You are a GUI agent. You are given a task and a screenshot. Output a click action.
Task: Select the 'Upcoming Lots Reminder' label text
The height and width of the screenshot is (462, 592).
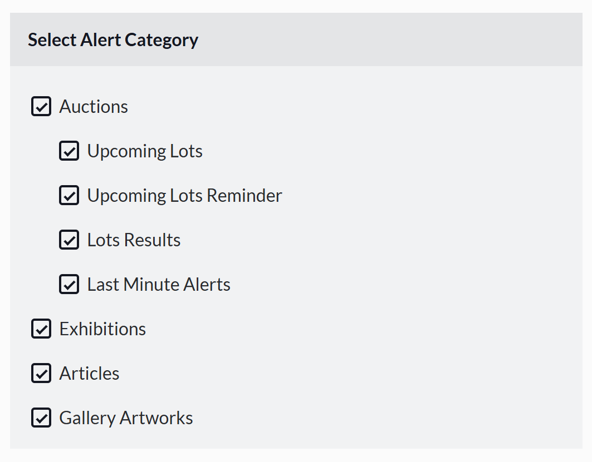coord(184,195)
